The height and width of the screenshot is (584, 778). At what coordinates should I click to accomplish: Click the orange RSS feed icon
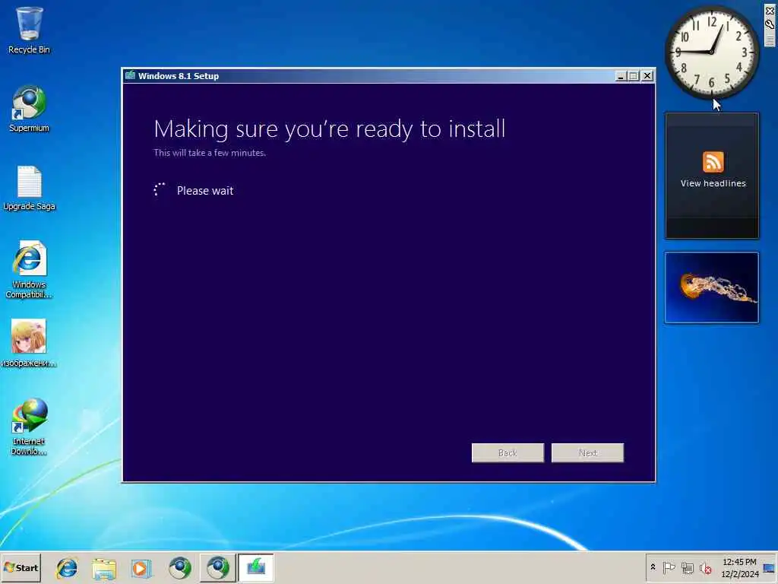pos(713,161)
